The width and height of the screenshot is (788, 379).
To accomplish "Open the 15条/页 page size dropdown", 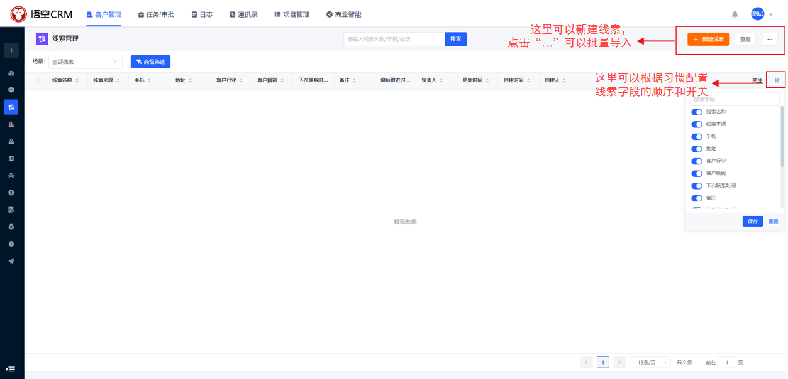I will [650, 362].
